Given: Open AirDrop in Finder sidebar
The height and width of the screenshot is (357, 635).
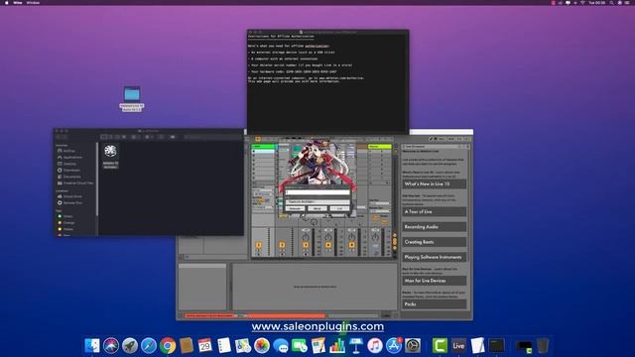Looking at the screenshot, I should (x=68, y=151).
